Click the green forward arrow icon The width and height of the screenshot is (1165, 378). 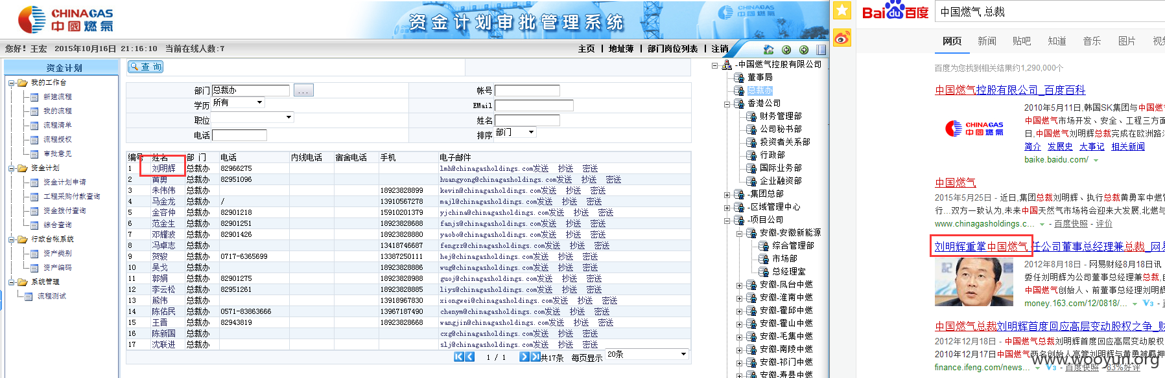click(x=804, y=50)
